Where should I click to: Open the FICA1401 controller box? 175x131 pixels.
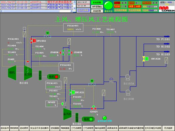66,67
